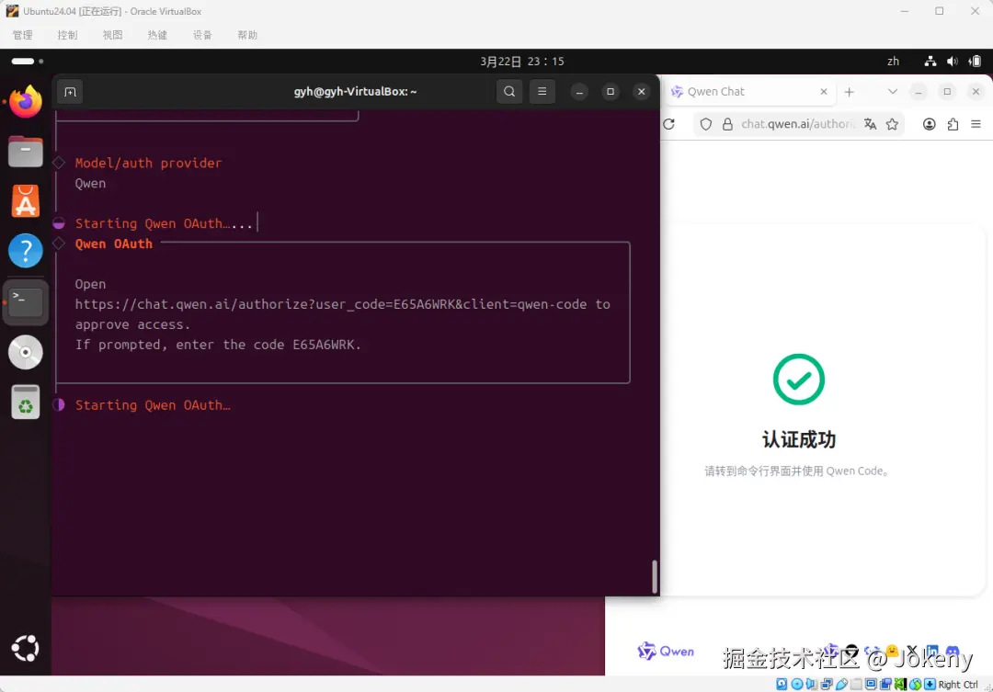993x692 pixels.
Task: Click the 'Model/auth provider' line in terminal
Action: 148,163
